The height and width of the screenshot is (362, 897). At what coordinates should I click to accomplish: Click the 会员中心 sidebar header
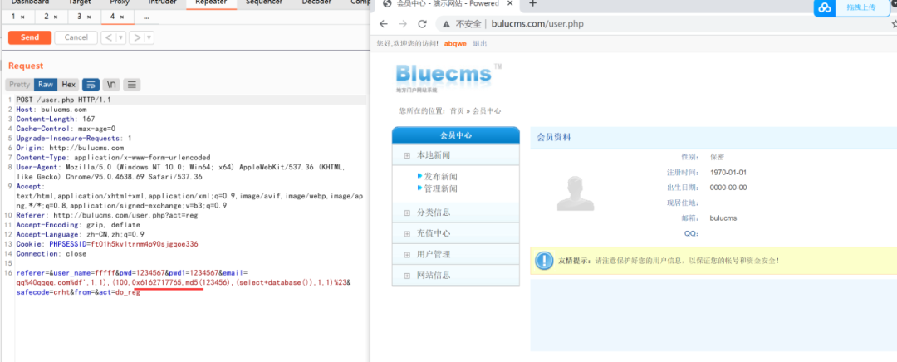(x=456, y=135)
